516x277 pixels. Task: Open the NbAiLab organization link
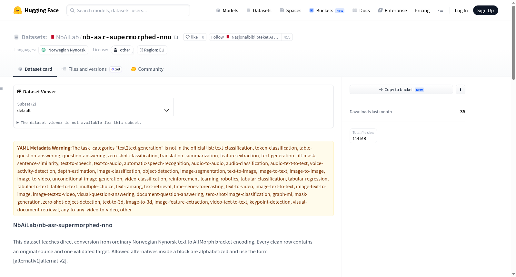67,37
